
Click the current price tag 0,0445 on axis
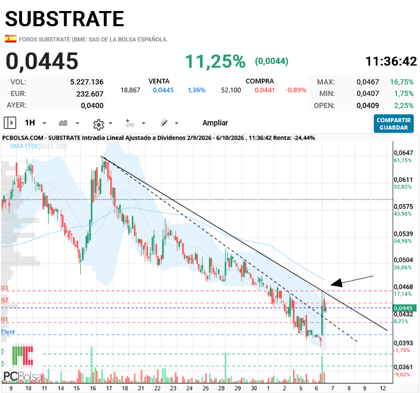[x=404, y=308]
